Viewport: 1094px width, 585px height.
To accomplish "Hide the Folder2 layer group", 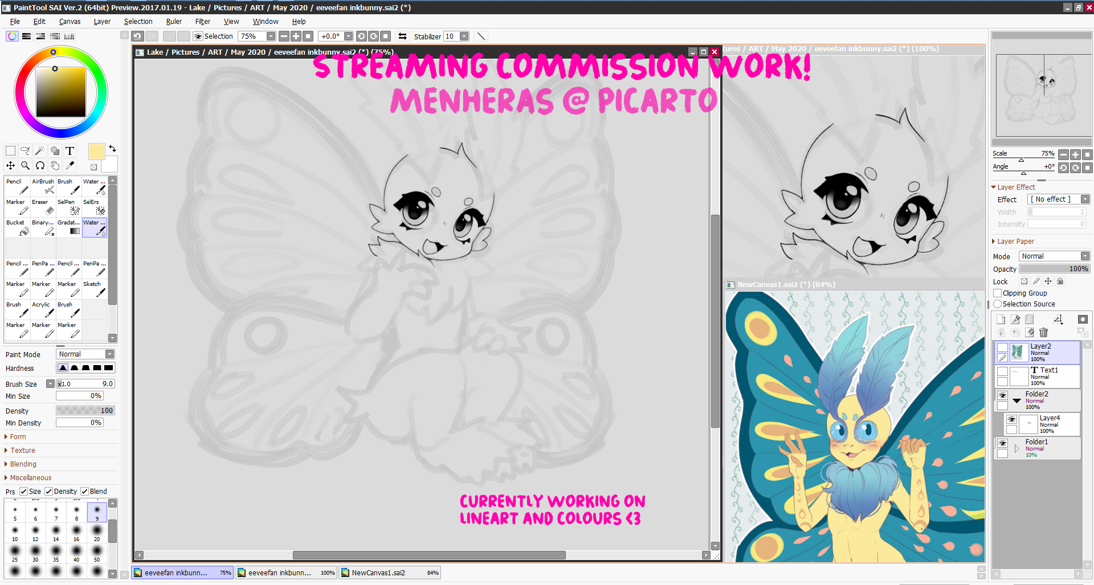I will click(1003, 395).
